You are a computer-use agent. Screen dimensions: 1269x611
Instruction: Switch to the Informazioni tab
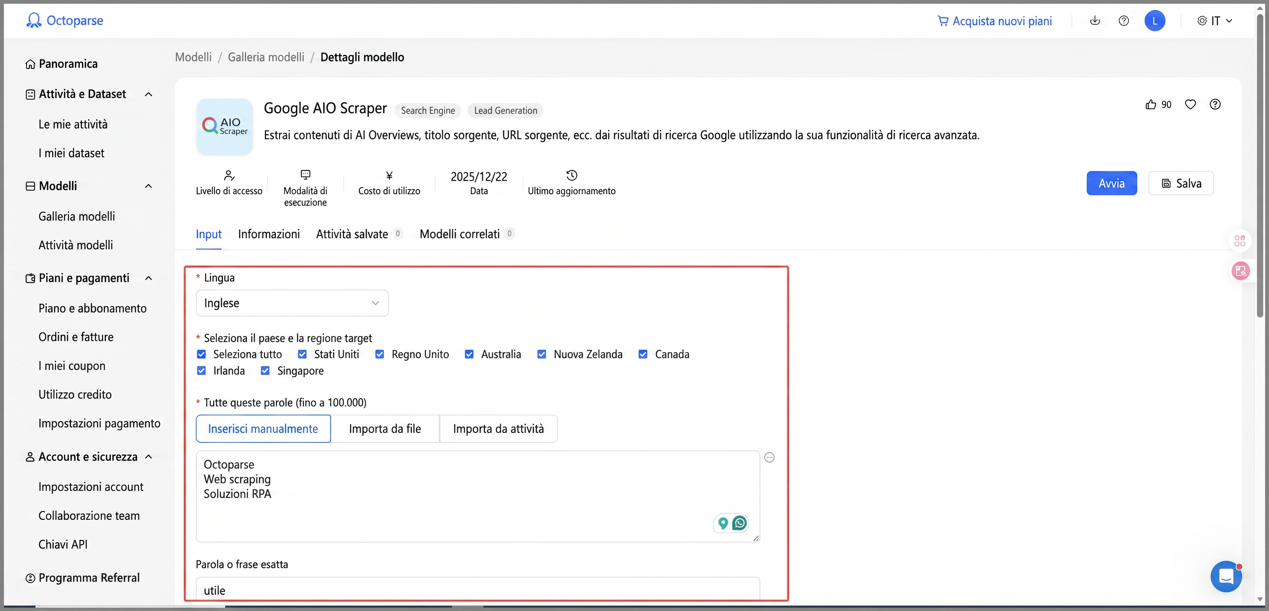[269, 234]
